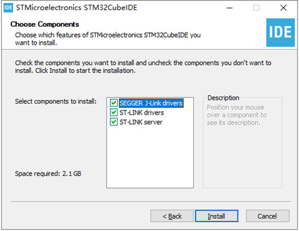Toggle the ST-LINK drivers checkbox
This screenshot has width=299, height=231.
(x=114, y=113)
